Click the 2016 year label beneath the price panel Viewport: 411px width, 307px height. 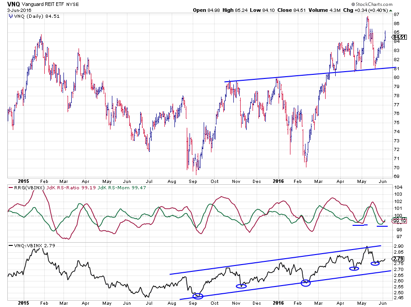278,181
